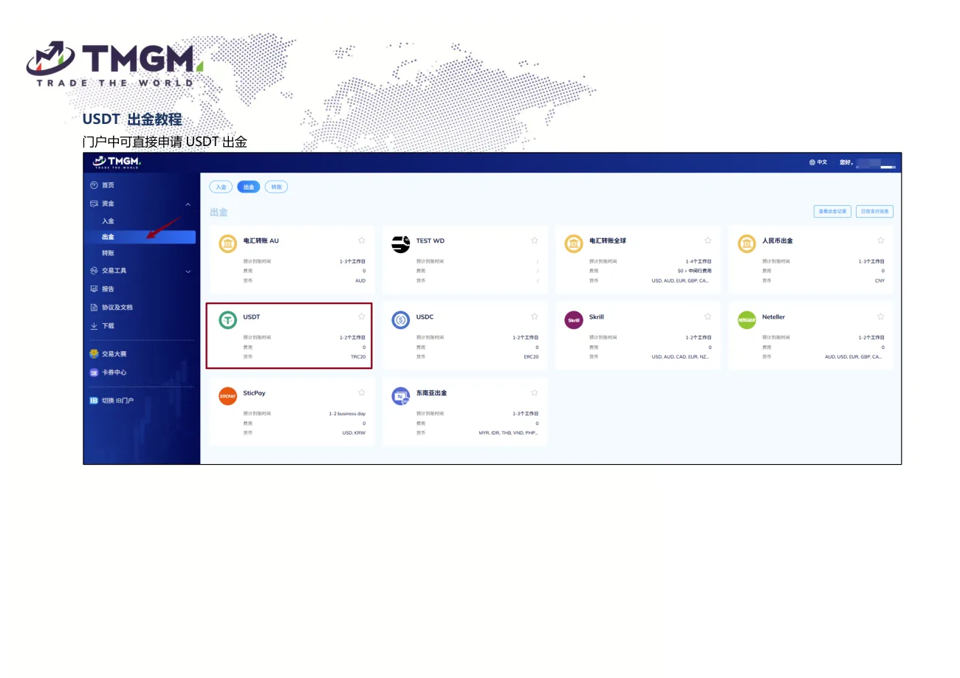Click the 电汇转账全球 bank icon
960x678 pixels.
click(x=574, y=244)
